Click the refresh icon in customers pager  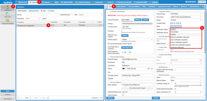point(48,98)
